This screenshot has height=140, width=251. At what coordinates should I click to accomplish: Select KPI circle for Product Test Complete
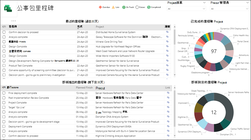coord(4,66)
